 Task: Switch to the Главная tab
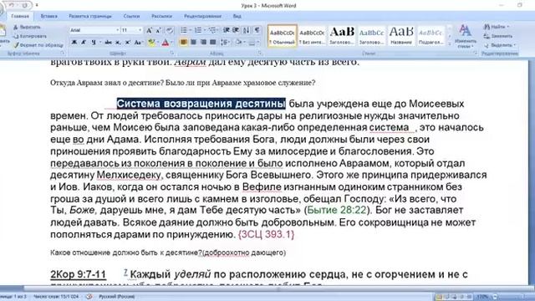coord(20,16)
